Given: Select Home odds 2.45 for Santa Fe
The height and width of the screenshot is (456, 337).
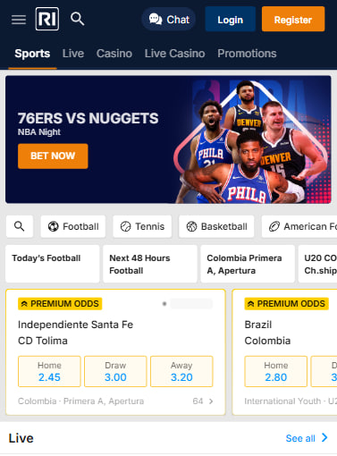Looking at the screenshot, I should [x=49, y=371].
